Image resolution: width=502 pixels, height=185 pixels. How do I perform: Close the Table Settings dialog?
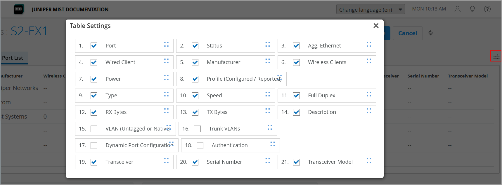pos(376,26)
